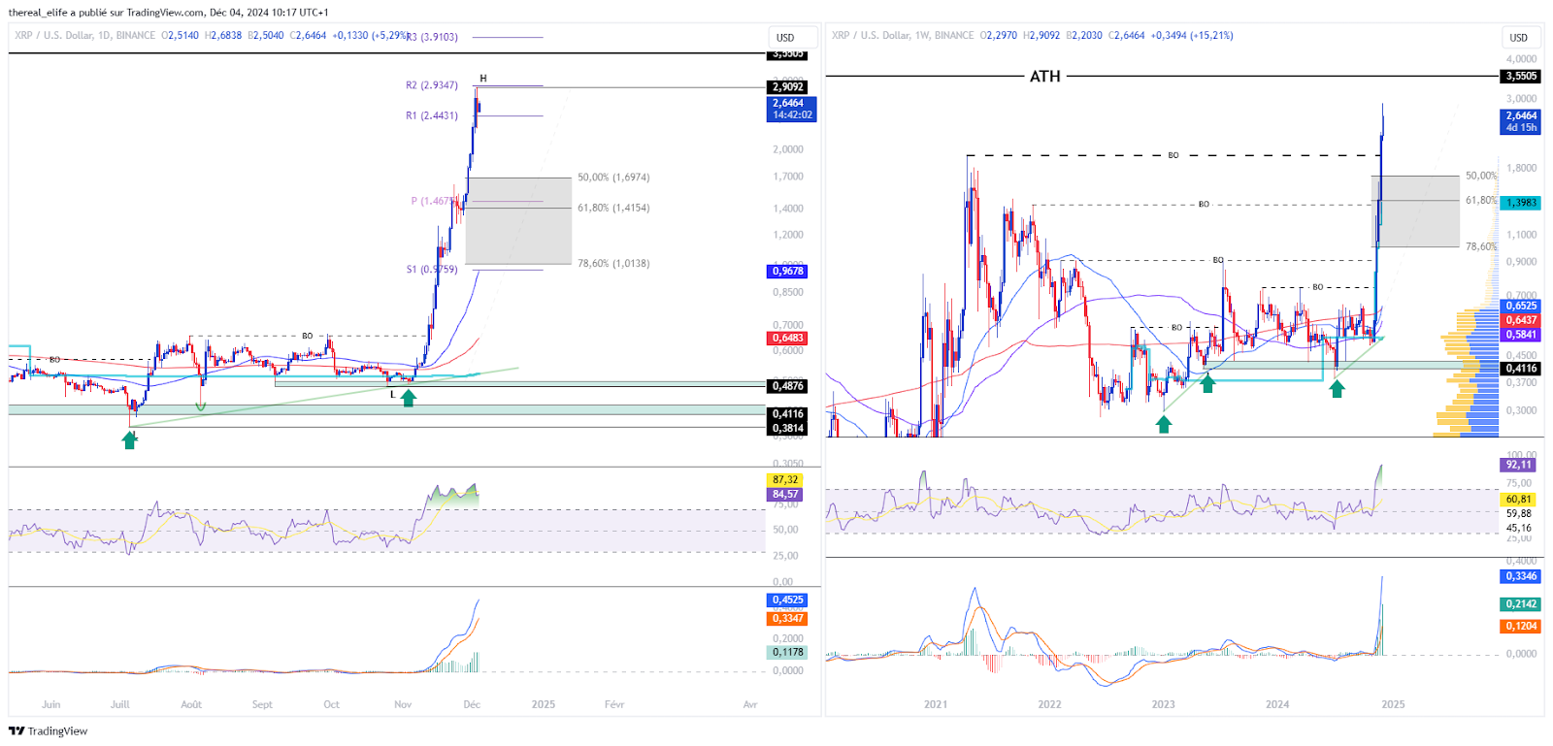The image size is (1553, 746).
Task: Click the 0,3814 price level label
Action: [x=787, y=428]
